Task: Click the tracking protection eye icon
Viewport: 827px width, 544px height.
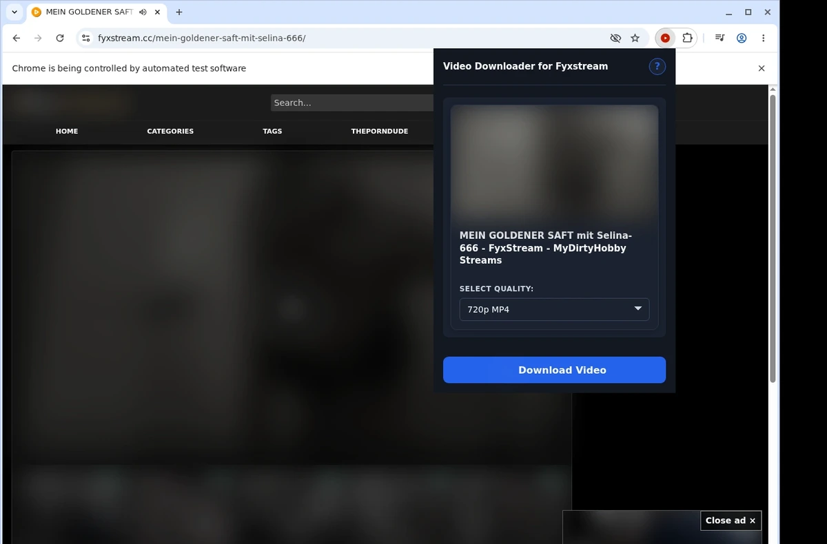Action: pyautogui.click(x=615, y=38)
